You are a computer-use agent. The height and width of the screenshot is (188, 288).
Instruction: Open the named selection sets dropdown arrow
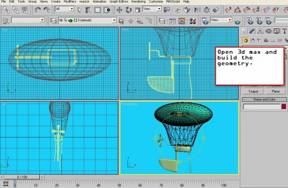42,20
